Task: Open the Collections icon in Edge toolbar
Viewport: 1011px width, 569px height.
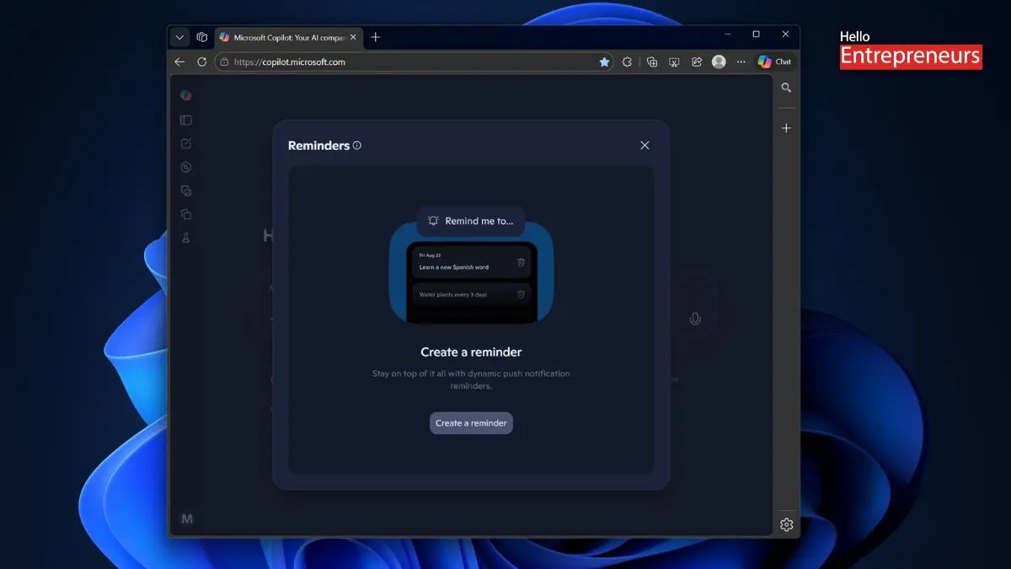Action: tap(651, 62)
